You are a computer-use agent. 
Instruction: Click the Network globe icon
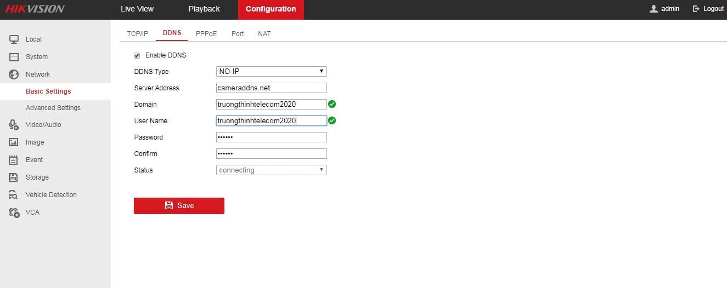coord(14,74)
